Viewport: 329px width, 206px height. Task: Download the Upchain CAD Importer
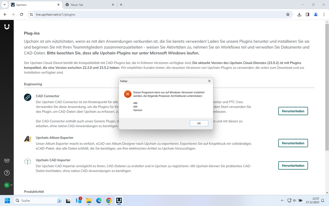[x=293, y=165]
